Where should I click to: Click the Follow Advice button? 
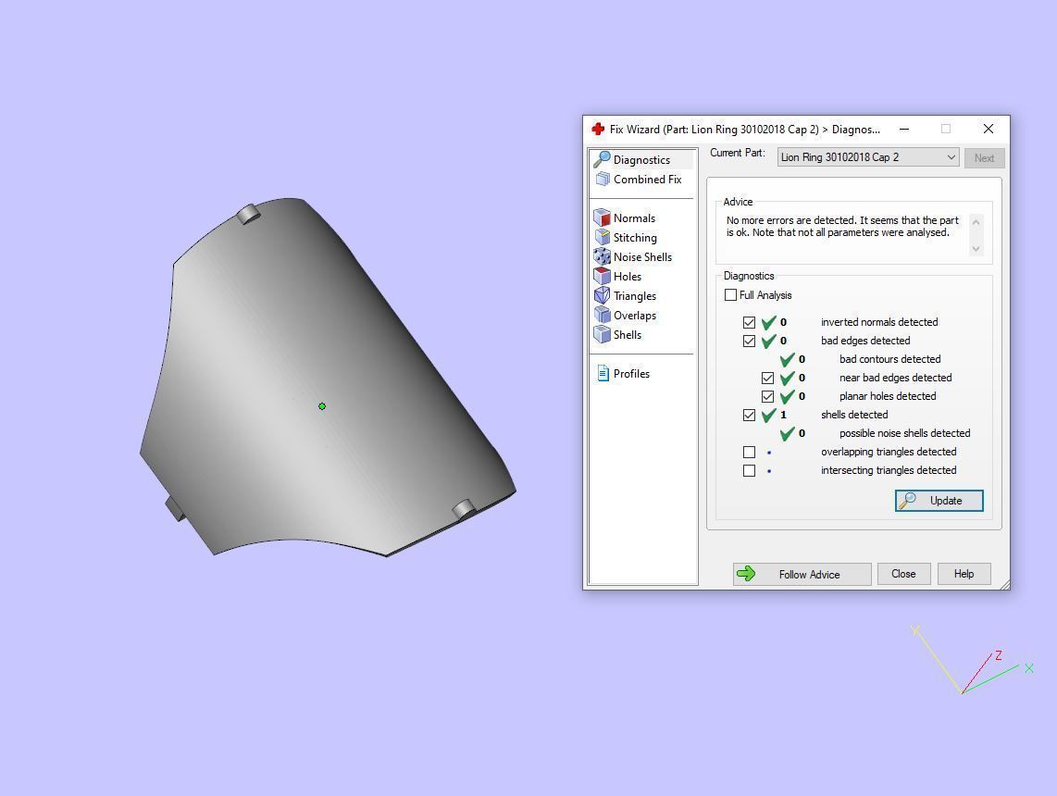tap(802, 574)
